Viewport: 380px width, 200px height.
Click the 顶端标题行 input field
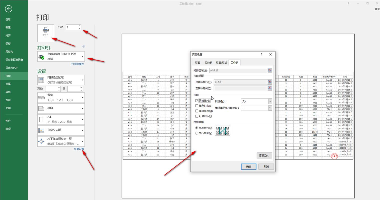pos(240,82)
